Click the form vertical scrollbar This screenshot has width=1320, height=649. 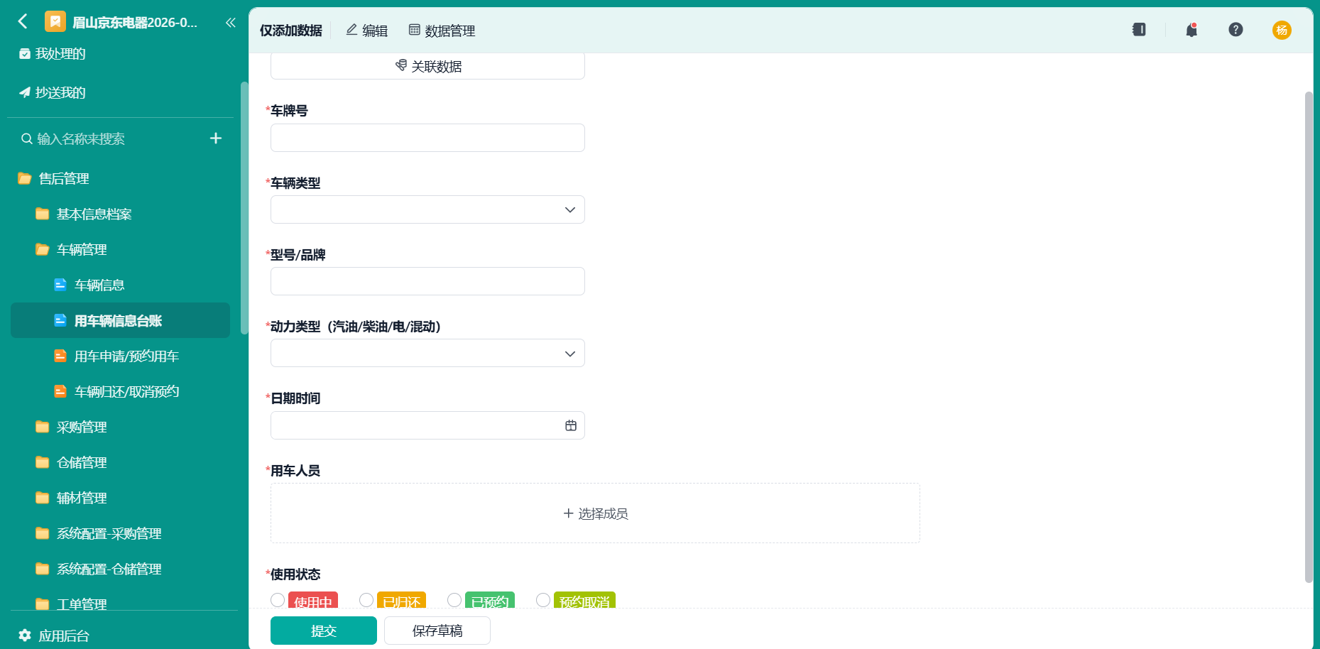tap(1309, 337)
